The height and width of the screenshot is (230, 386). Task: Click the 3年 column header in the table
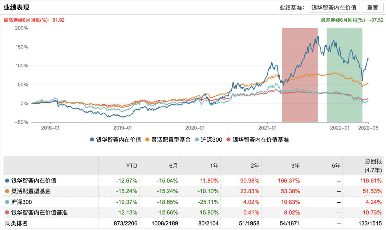[295, 166]
